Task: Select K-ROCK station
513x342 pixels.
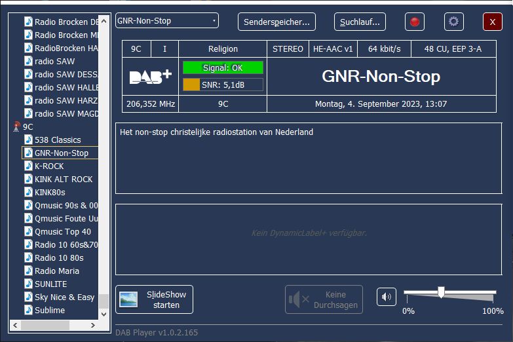Action: pyautogui.click(x=49, y=166)
